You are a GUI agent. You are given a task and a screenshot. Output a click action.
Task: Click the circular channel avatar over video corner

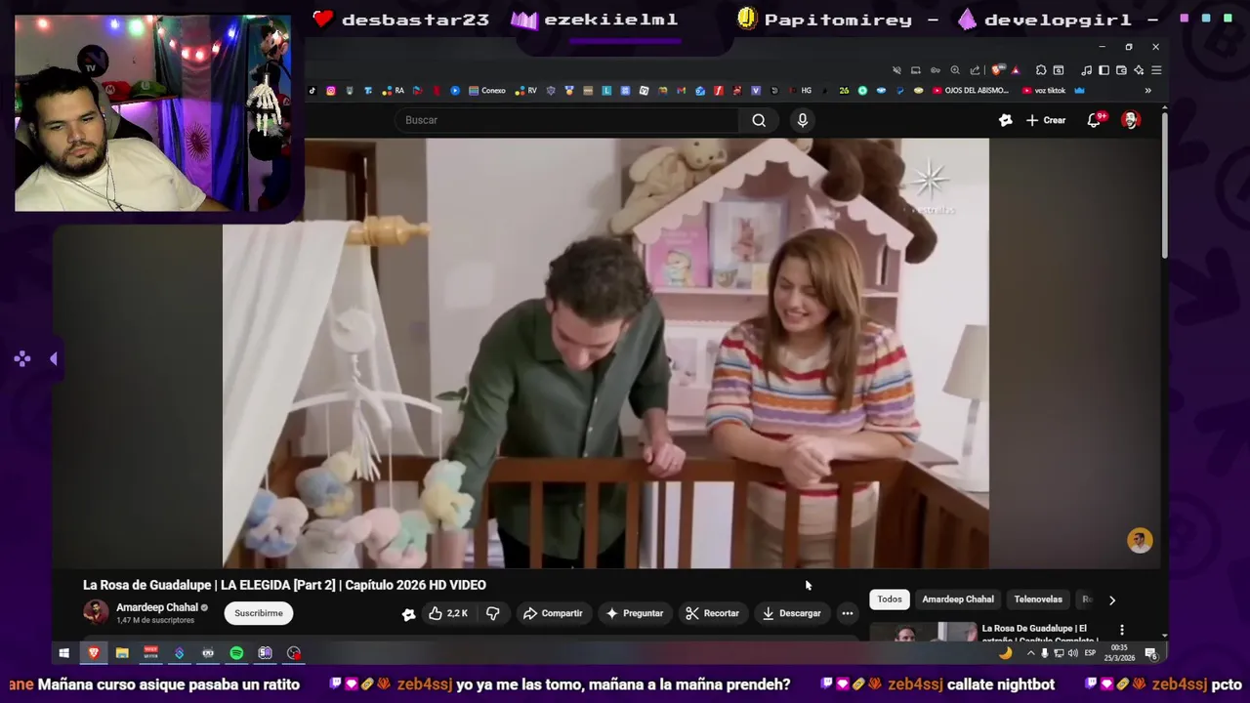tap(1140, 540)
